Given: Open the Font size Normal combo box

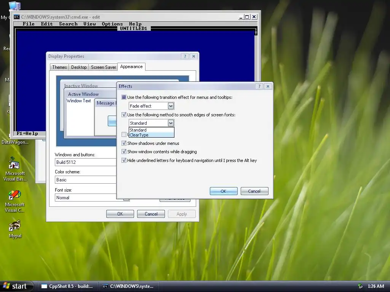Looking at the screenshot, I should pyautogui.click(x=85, y=198).
